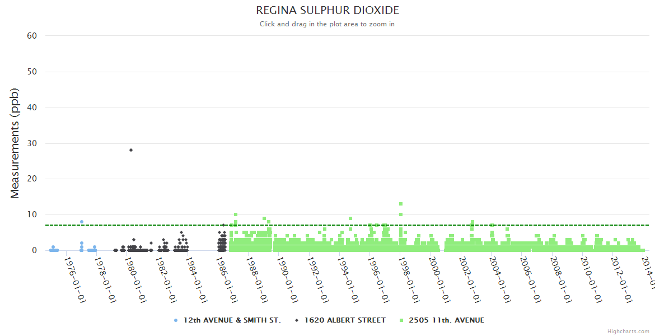
Task: Click the 30 y-axis tick label
Action: click(x=32, y=143)
